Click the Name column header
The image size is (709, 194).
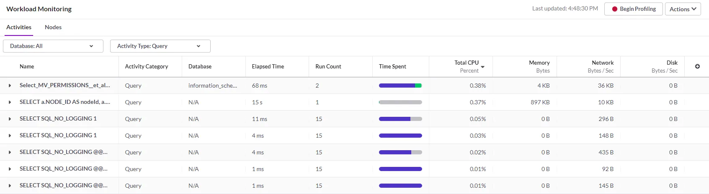click(x=27, y=66)
